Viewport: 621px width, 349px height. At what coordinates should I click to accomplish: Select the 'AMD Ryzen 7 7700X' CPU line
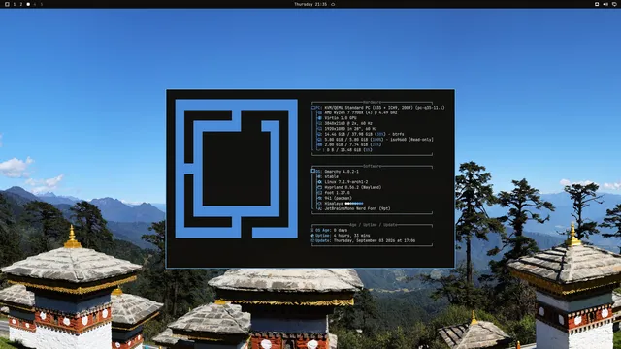[x=360, y=112]
